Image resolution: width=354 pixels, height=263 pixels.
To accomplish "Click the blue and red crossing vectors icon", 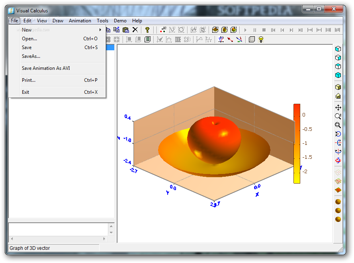I will 239,40.
